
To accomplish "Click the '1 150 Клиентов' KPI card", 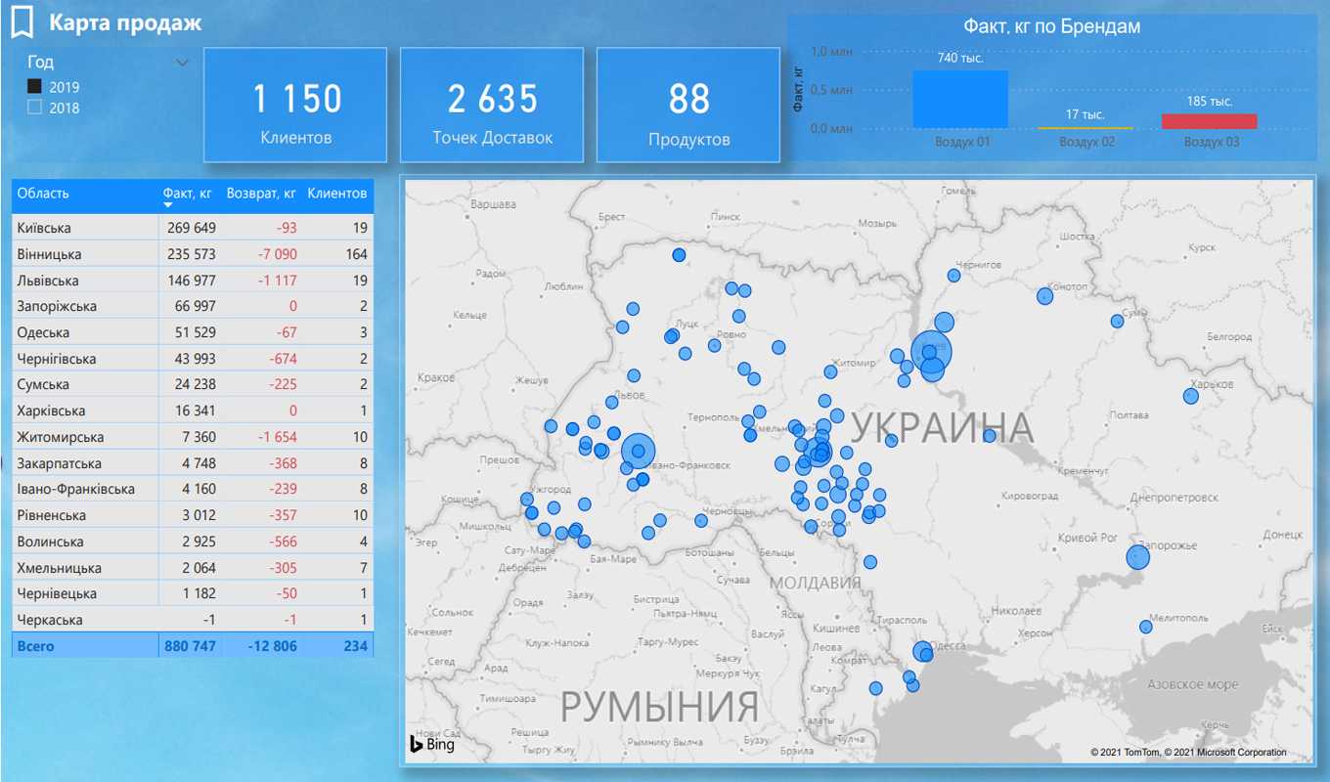I will pyautogui.click(x=295, y=105).
